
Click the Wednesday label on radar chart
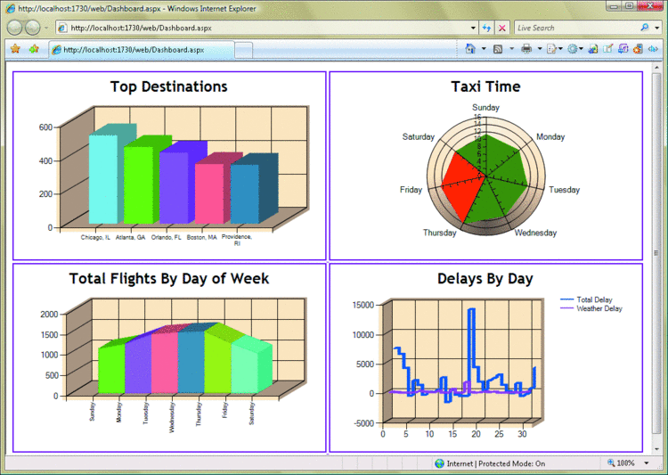point(535,233)
